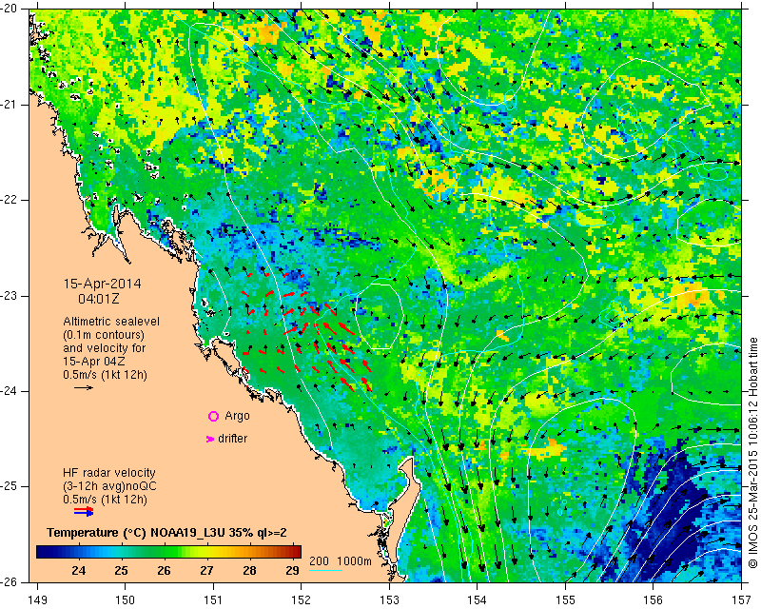Click the cyan depth contour legend line
This screenshot has height=609, width=761.
point(325,570)
